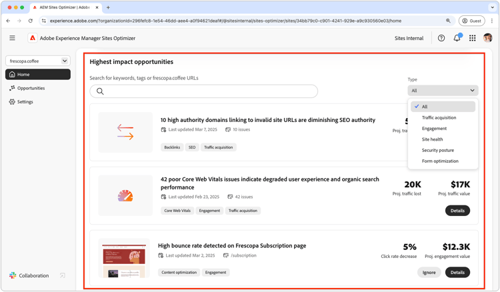Click the search magnifier icon
Screen dimensions: 500x292
100,91
